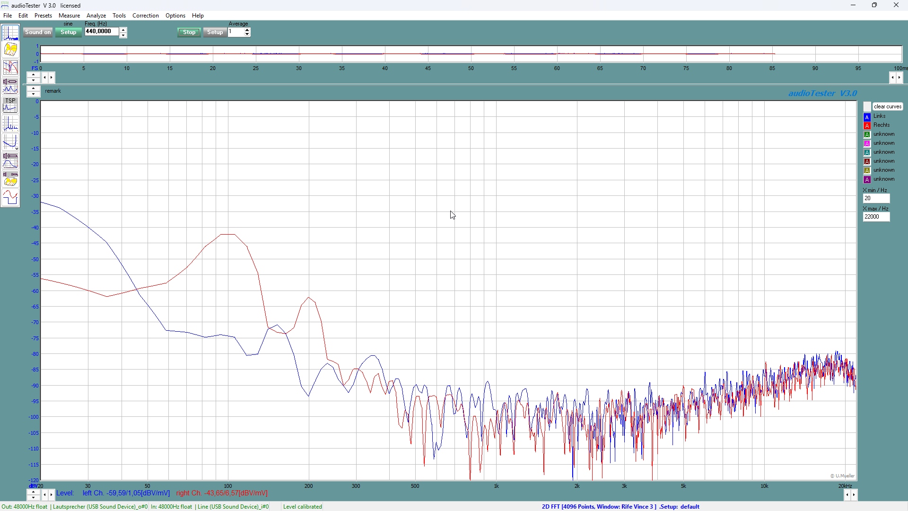Screen dimensions: 908x511
Task: Click spectrum dBV axis up arrow at bottom
Action: pos(34,492)
